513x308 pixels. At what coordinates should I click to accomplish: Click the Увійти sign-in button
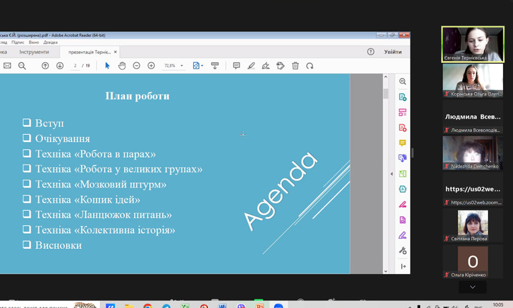tap(392, 52)
